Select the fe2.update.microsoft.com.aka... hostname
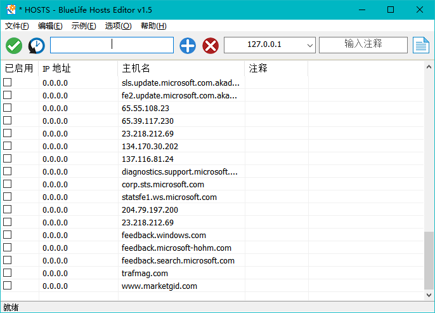This screenshot has height=313, width=435. tap(179, 95)
